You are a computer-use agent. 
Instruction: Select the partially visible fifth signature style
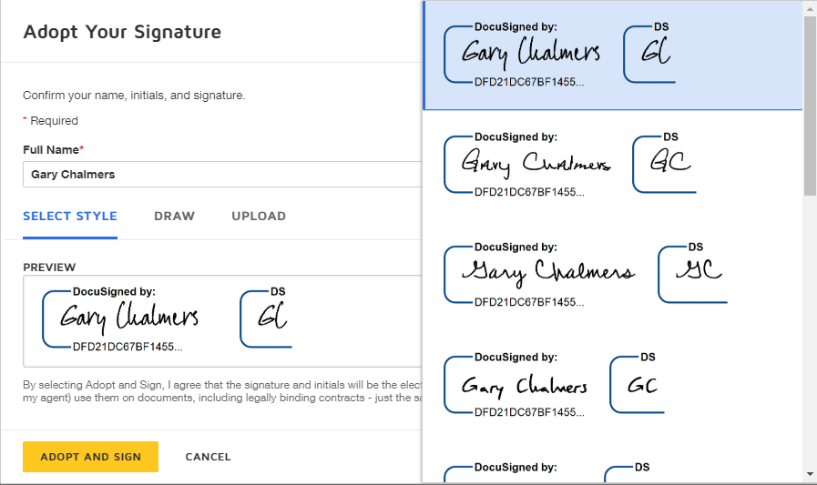pyautogui.click(x=613, y=462)
